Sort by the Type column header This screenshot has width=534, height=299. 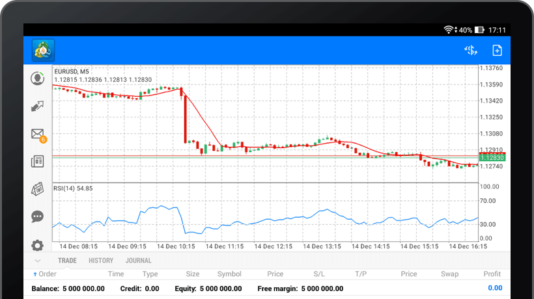(x=150, y=274)
